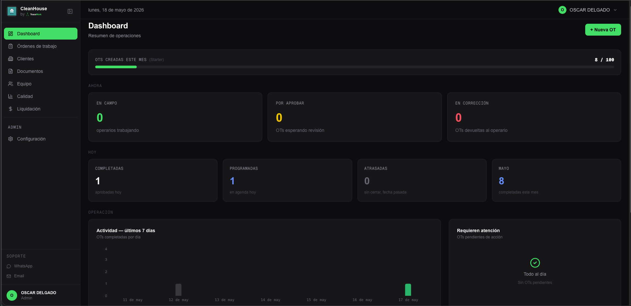The width and height of the screenshot is (631, 306).
Task: Click the Documentos file icon
Action: [11, 71]
